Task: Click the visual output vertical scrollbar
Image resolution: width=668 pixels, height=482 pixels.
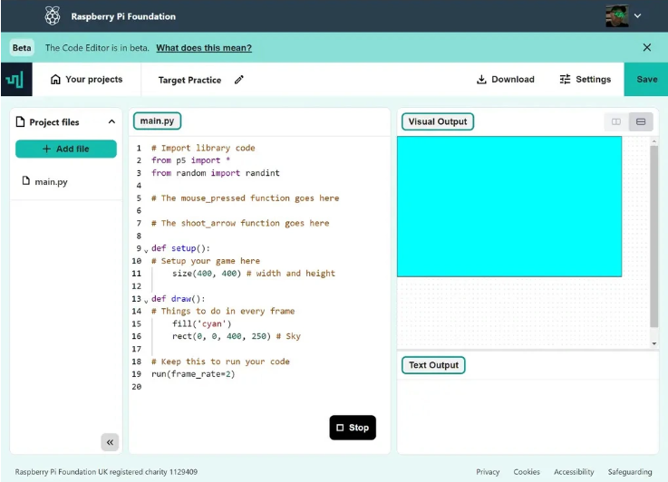Action: [654, 236]
